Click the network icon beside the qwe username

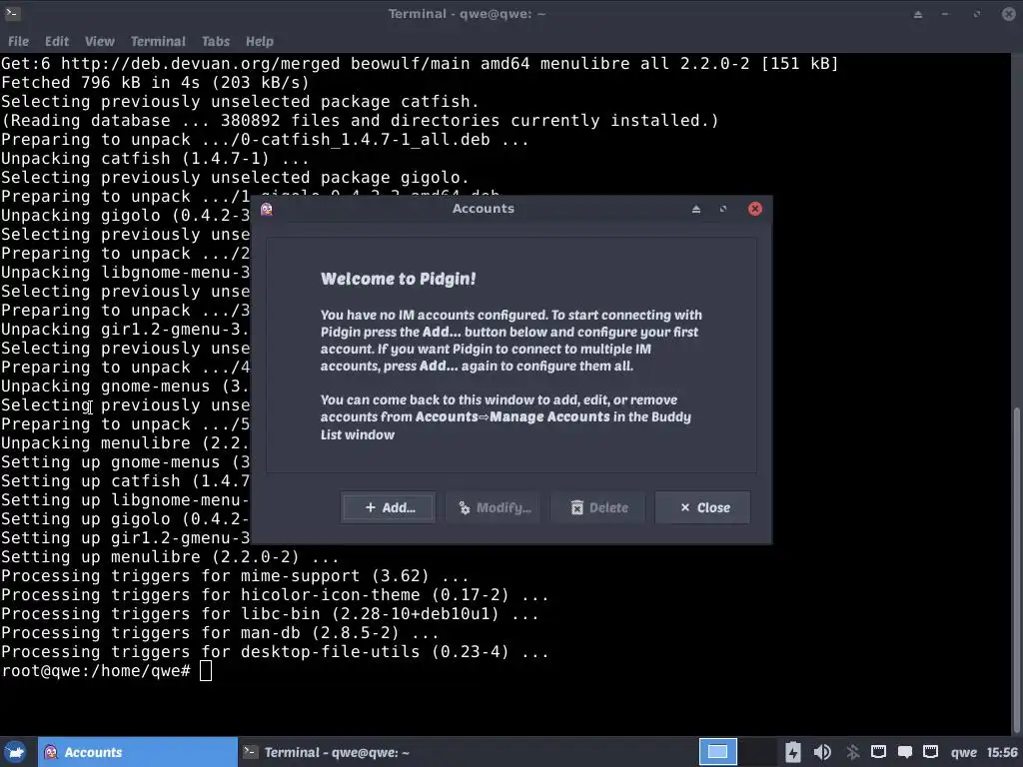point(930,752)
